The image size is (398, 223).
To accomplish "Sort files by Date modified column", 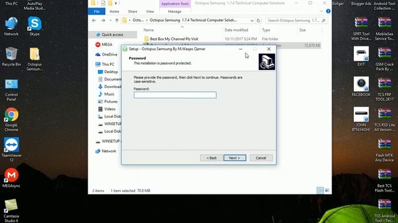I will (236, 30).
